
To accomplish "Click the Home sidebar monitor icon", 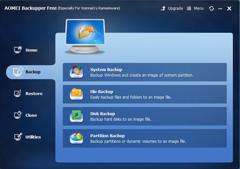I will click(x=18, y=50).
